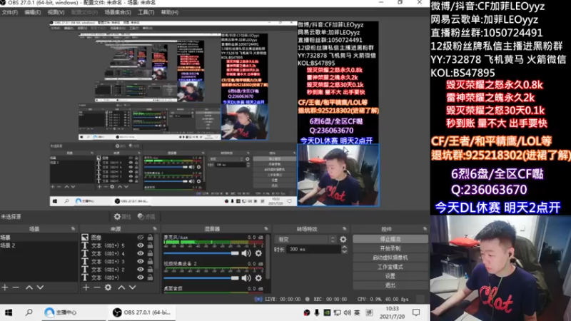Open source properties gear below the sources list
571x321 pixels.
click(x=108, y=287)
